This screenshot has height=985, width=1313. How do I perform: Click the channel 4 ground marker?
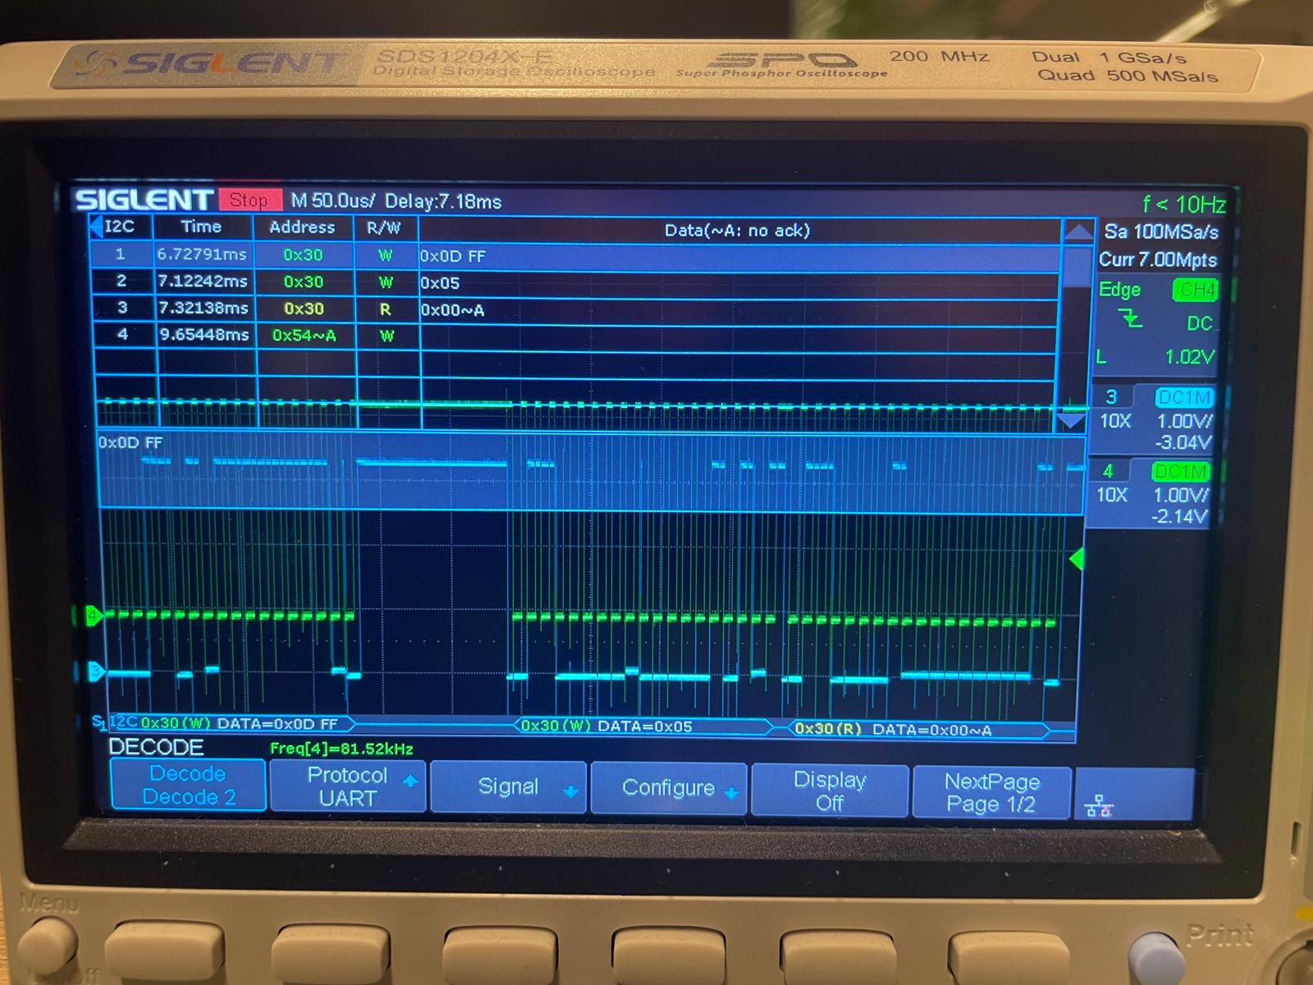(94, 615)
